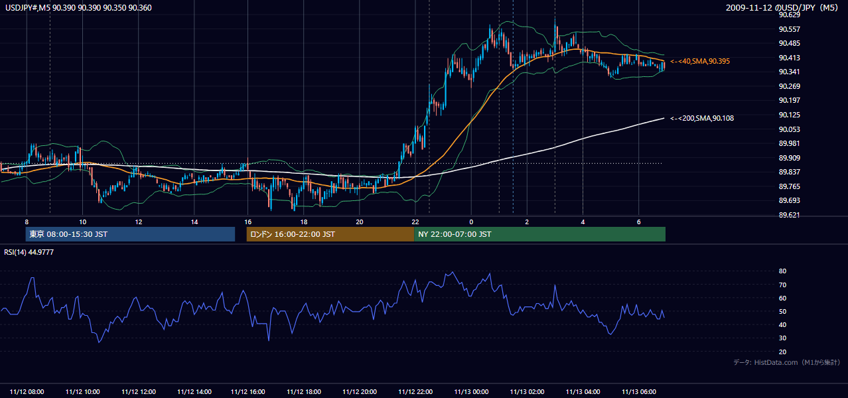Click the 11/13 02:00 time axis label
This screenshot has width=848, height=398.
pos(528,392)
